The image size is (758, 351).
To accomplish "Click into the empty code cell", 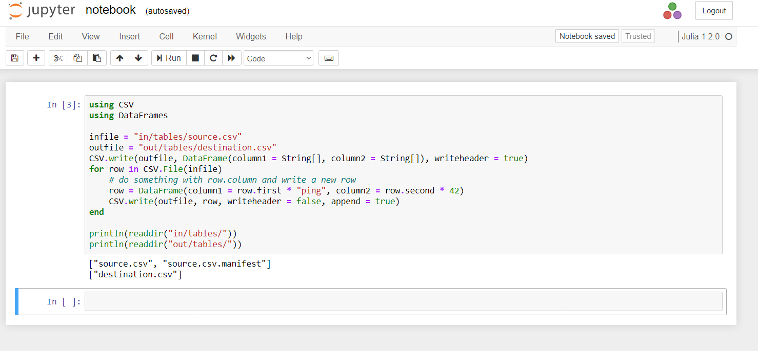I will pyautogui.click(x=403, y=301).
